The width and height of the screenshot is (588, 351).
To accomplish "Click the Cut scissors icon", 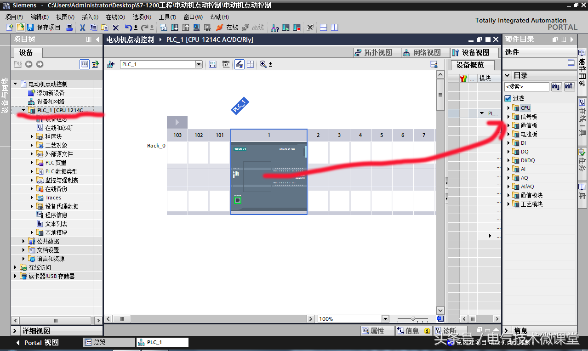I will tap(82, 28).
